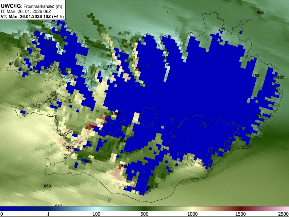Image resolution: width=289 pixels, height=217 pixels.
Task: Click the legend label 2500
Action: pyautogui.click(x=284, y=214)
